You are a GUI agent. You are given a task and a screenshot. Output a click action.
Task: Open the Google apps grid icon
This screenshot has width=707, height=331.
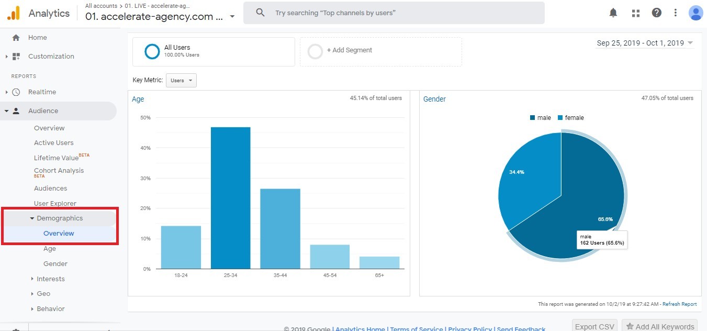(x=636, y=13)
